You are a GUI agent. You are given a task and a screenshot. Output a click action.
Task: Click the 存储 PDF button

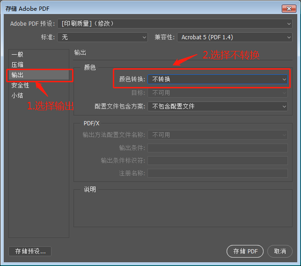[245, 251]
